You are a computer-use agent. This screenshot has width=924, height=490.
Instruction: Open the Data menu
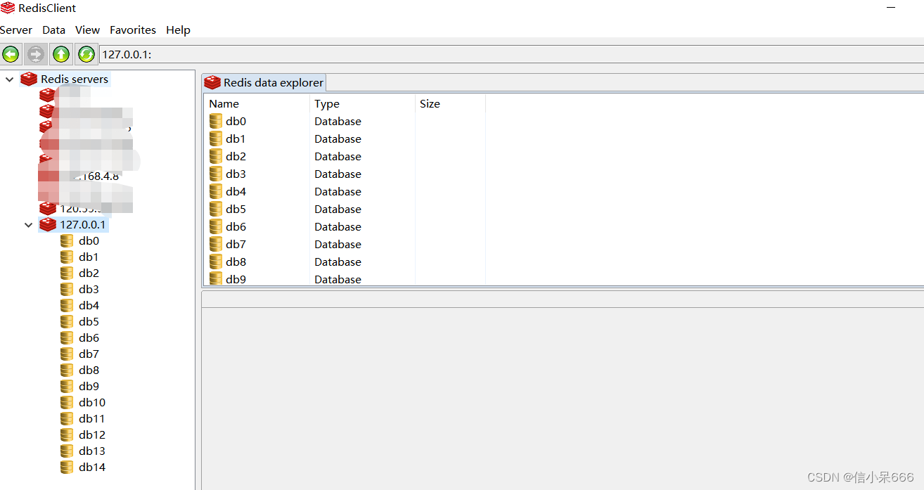pos(53,30)
